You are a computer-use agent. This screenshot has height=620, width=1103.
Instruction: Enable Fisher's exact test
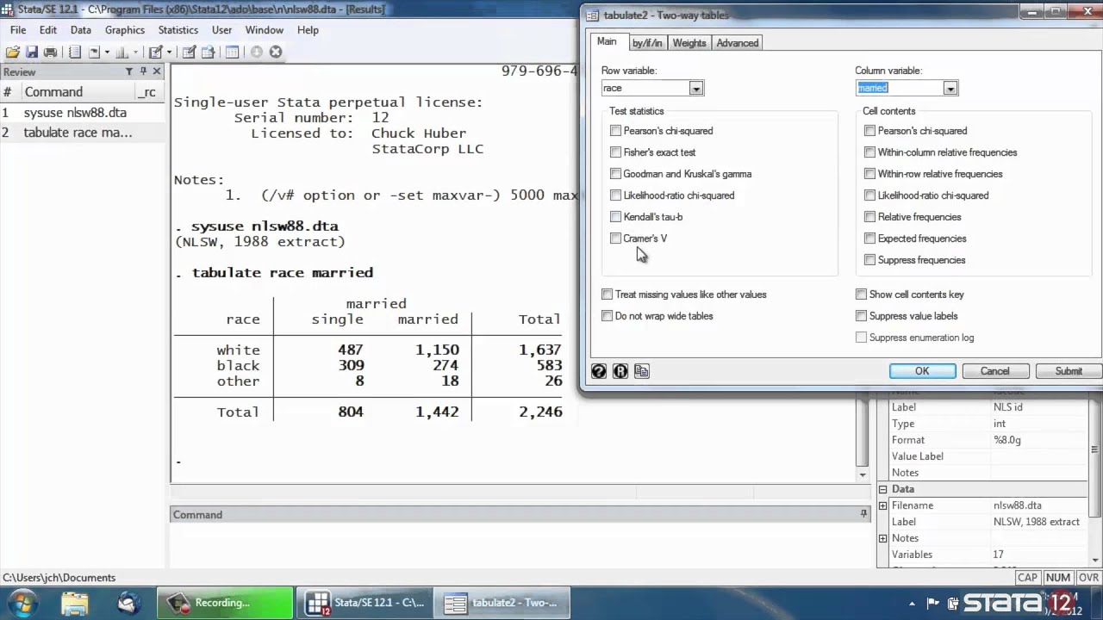click(x=615, y=152)
